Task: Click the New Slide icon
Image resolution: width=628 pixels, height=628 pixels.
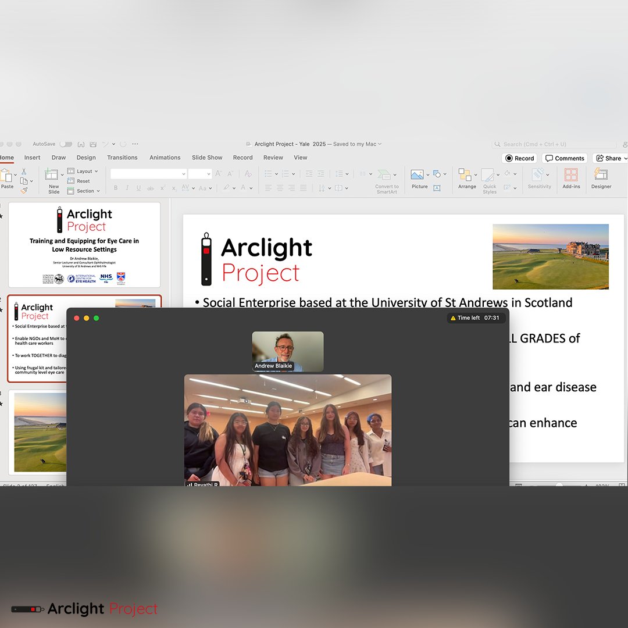Action: click(x=51, y=174)
